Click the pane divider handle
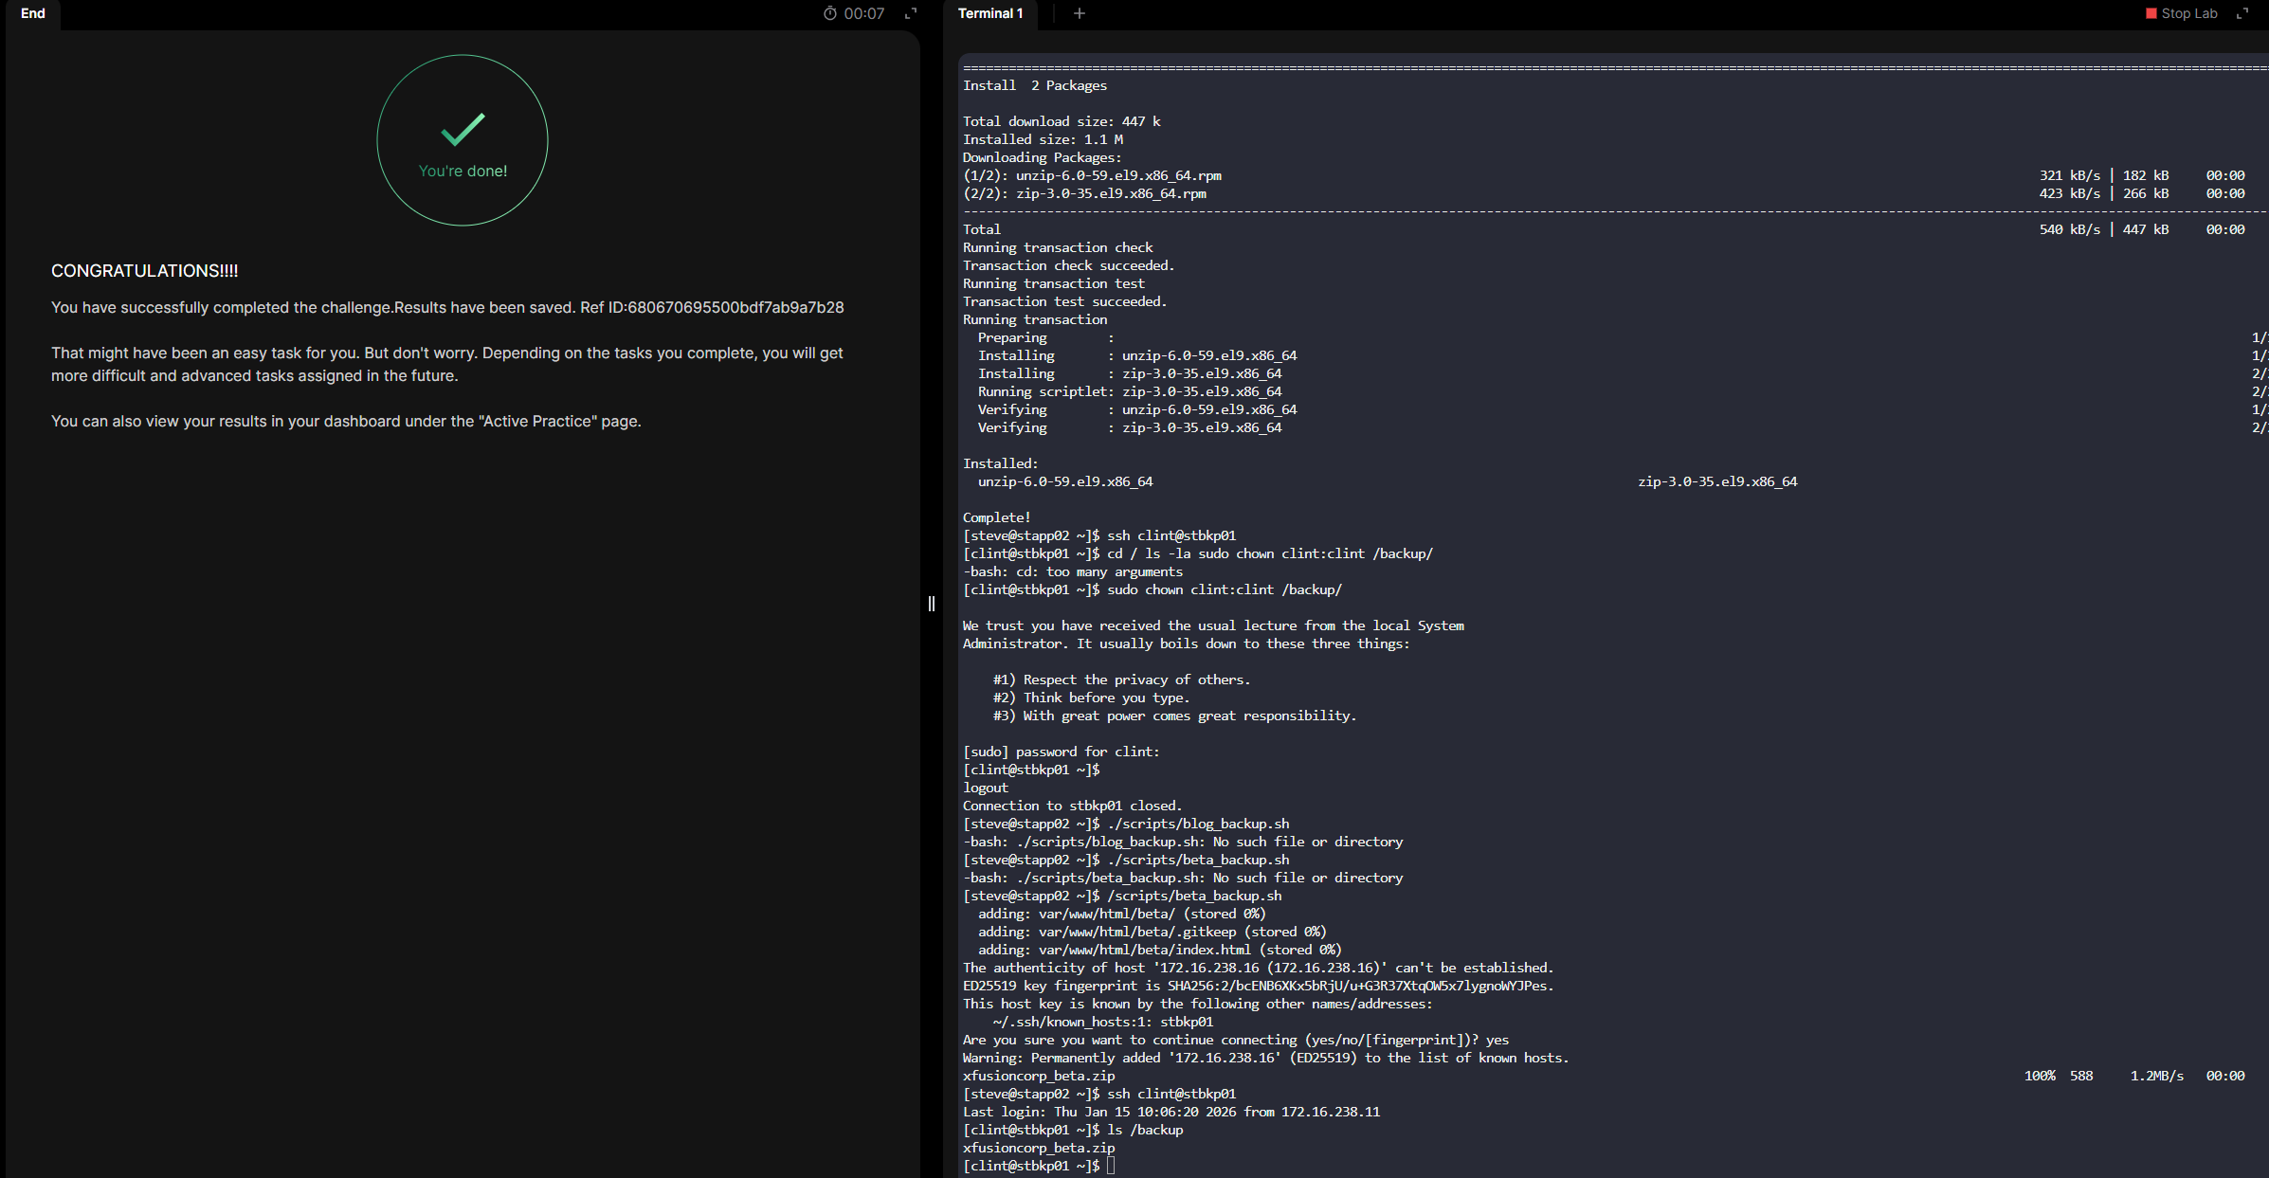This screenshot has height=1178, width=2269. [931, 604]
